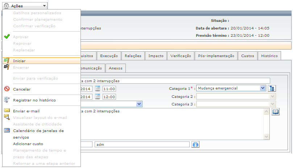The width and height of the screenshot is (293, 168).
Task: Click the description scrollbar down arrow
Action: (267, 137)
